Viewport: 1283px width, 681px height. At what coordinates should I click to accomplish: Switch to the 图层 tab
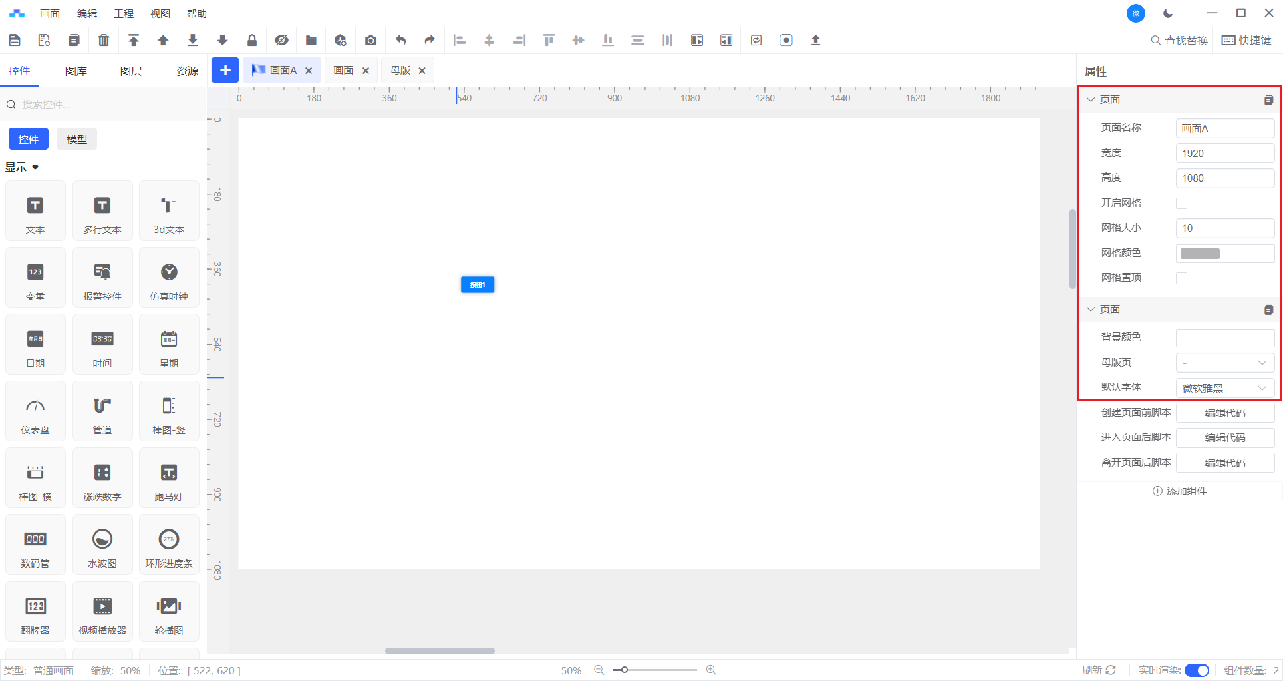coord(131,71)
